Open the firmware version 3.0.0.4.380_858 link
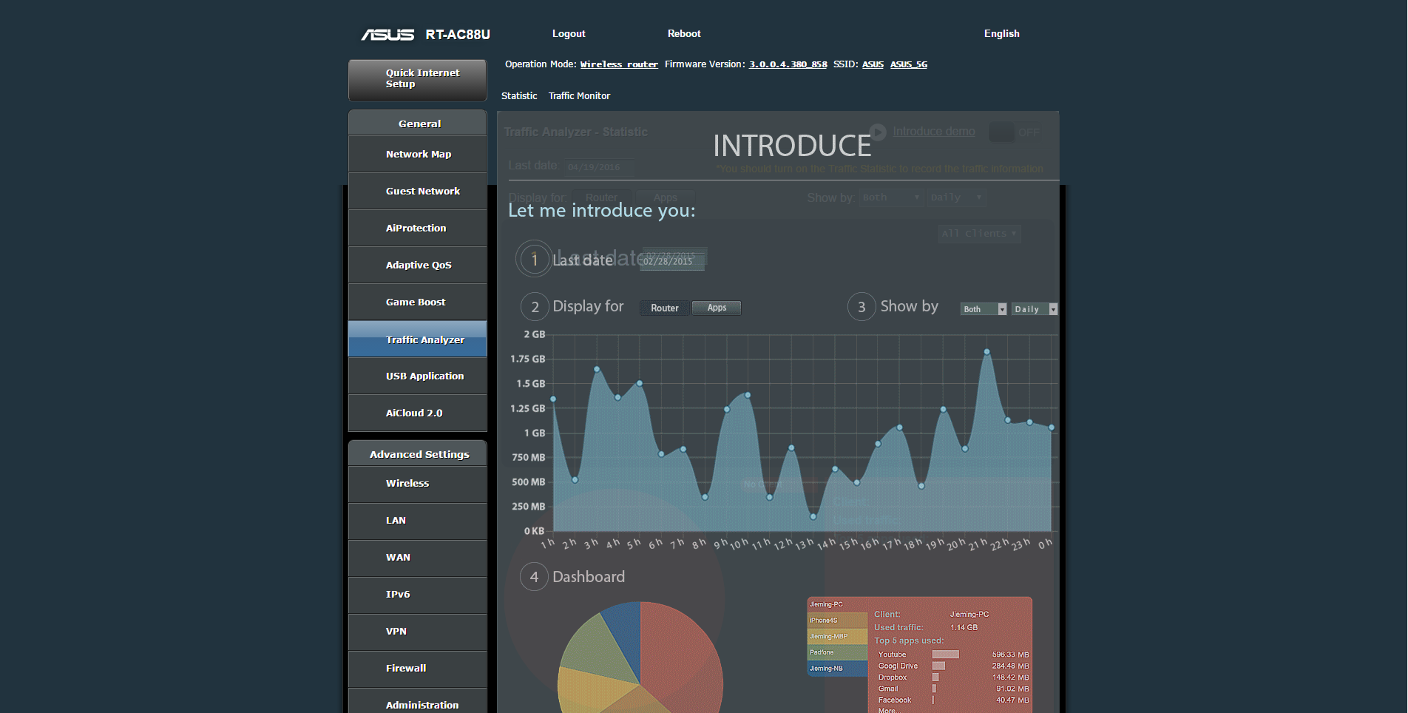The width and height of the screenshot is (1408, 713). tap(788, 64)
